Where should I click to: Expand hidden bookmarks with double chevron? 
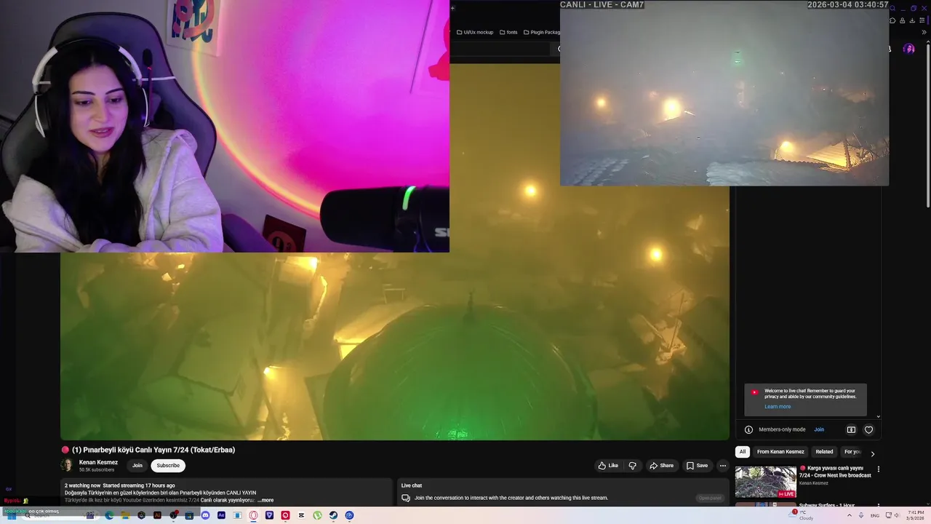click(x=924, y=32)
